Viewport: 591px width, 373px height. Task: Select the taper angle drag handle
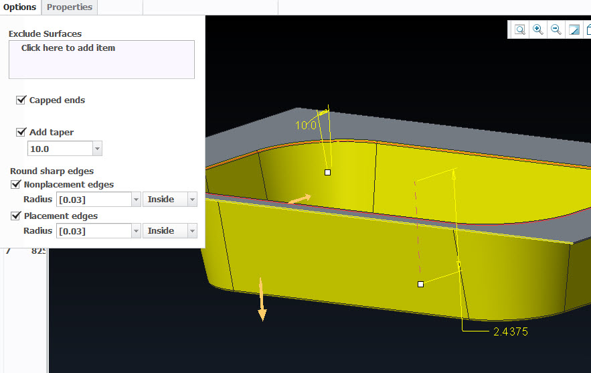[x=327, y=172]
